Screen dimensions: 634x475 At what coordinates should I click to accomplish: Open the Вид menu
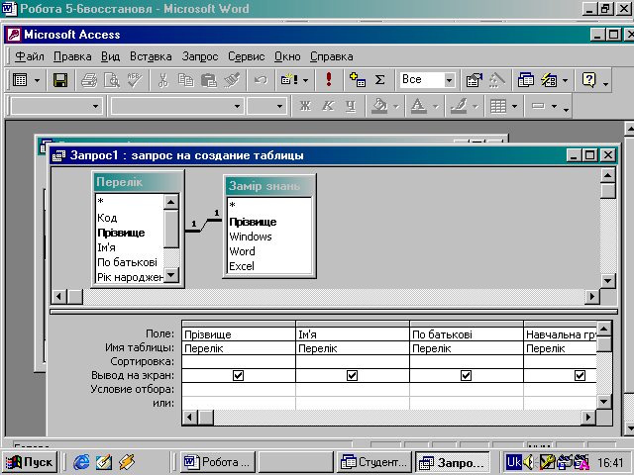pyautogui.click(x=110, y=56)
